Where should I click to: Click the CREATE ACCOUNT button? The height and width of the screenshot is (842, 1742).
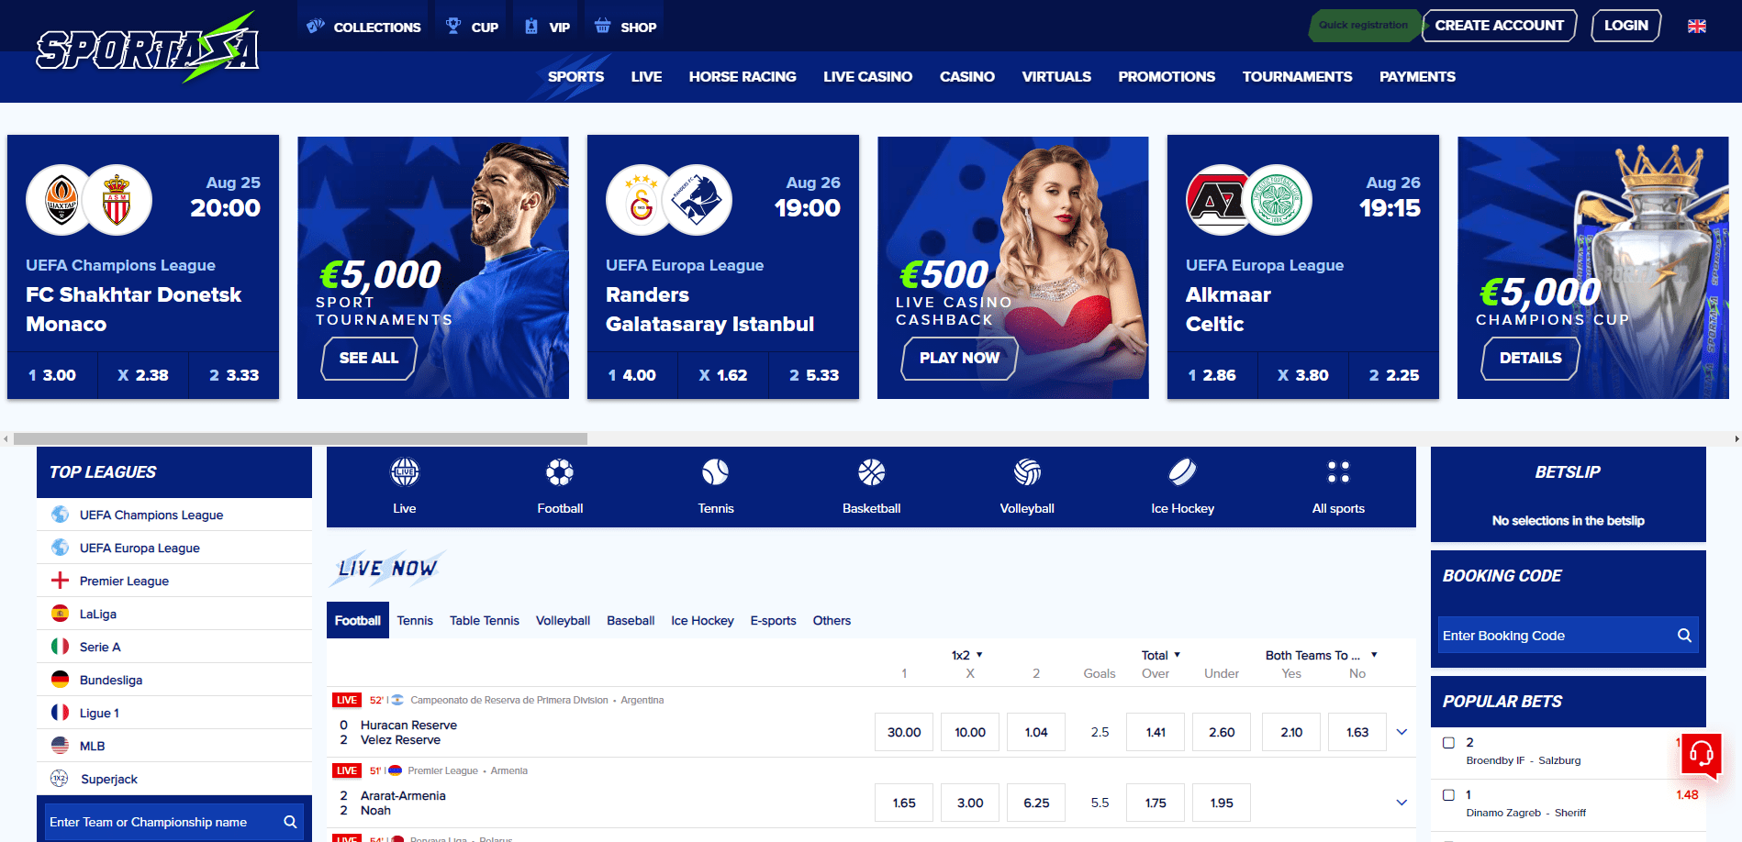click(1499, 26)
